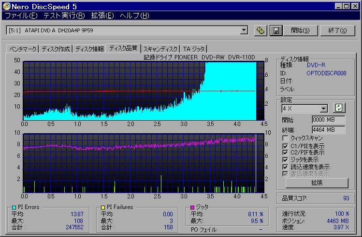The height and width of the screenshot is (237, 362).
Task: Switch to the スキャンディスク tab
Action: (x=160, y=49)
